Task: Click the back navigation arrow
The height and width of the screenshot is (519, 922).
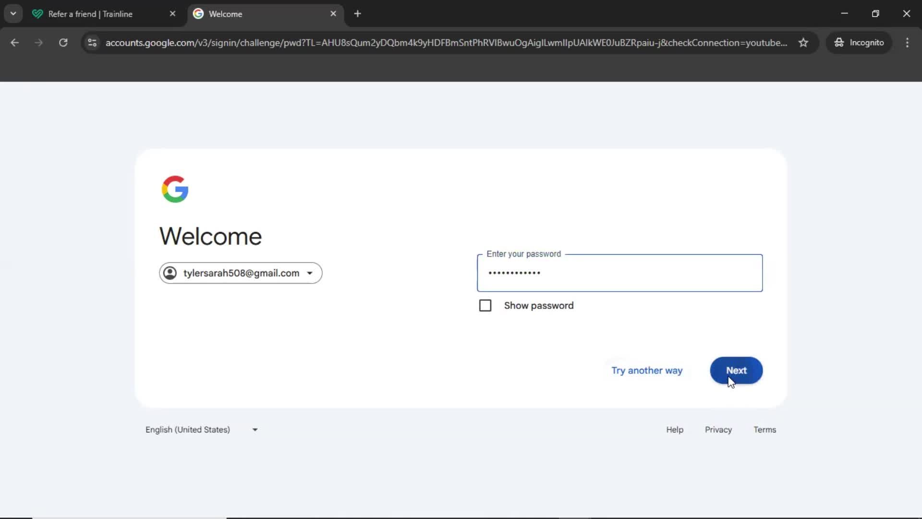Action: click(x=15, y=43)
